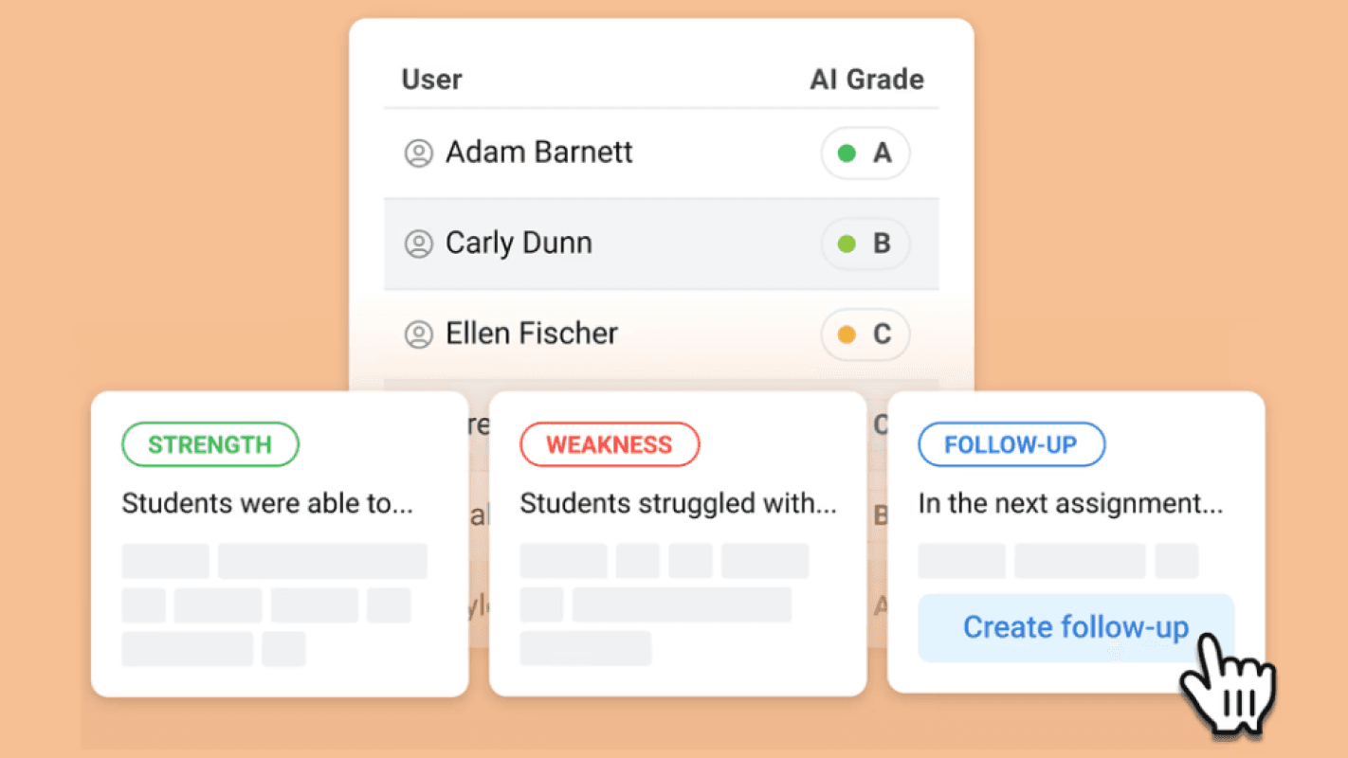Select the green dot in the A grade badge
The image size is (1348, 758).
tap(847, 153)
